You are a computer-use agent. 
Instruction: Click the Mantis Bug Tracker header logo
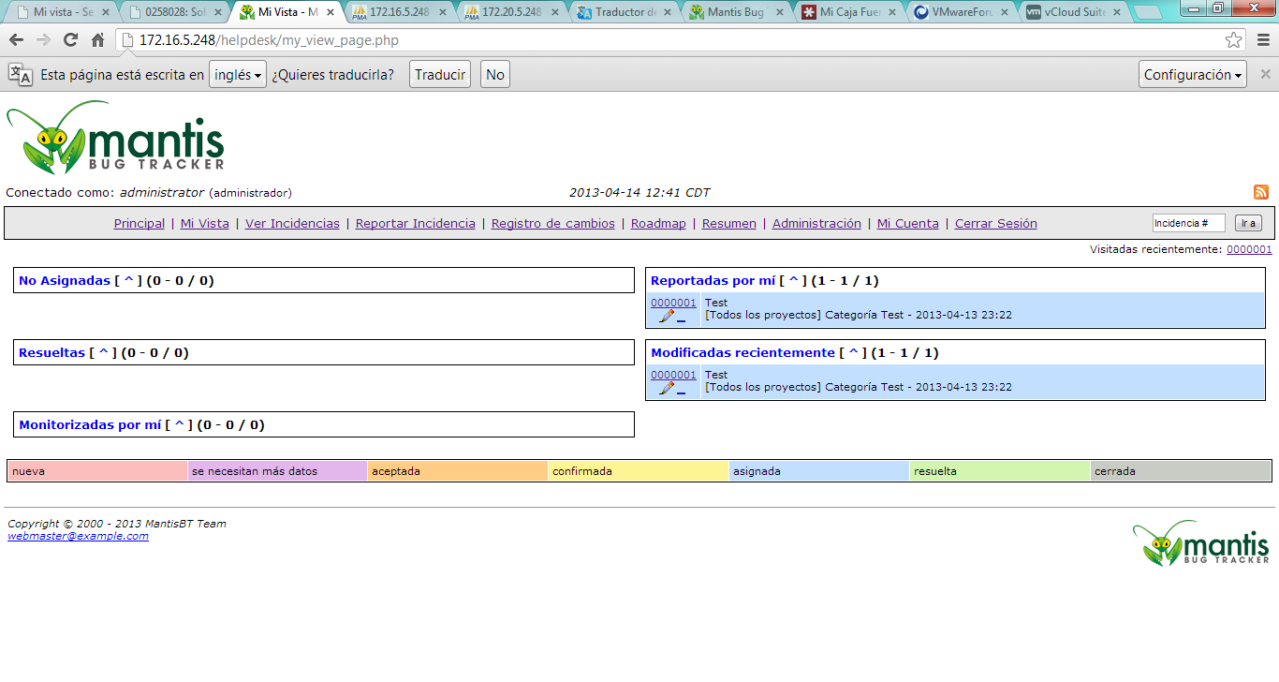(x=115, y=138)
